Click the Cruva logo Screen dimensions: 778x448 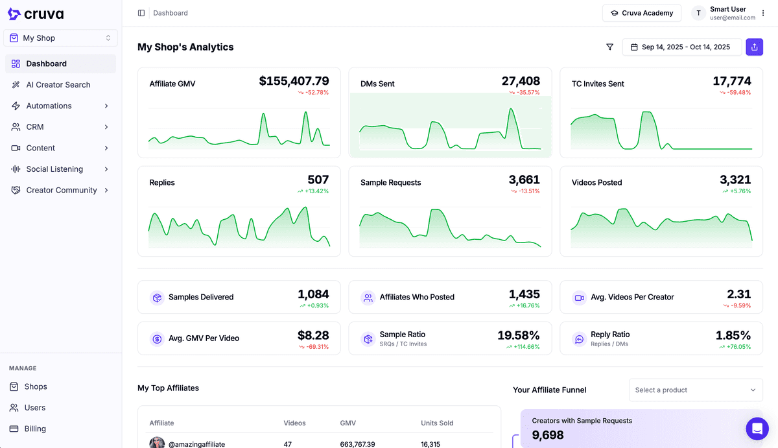(36, 14)
